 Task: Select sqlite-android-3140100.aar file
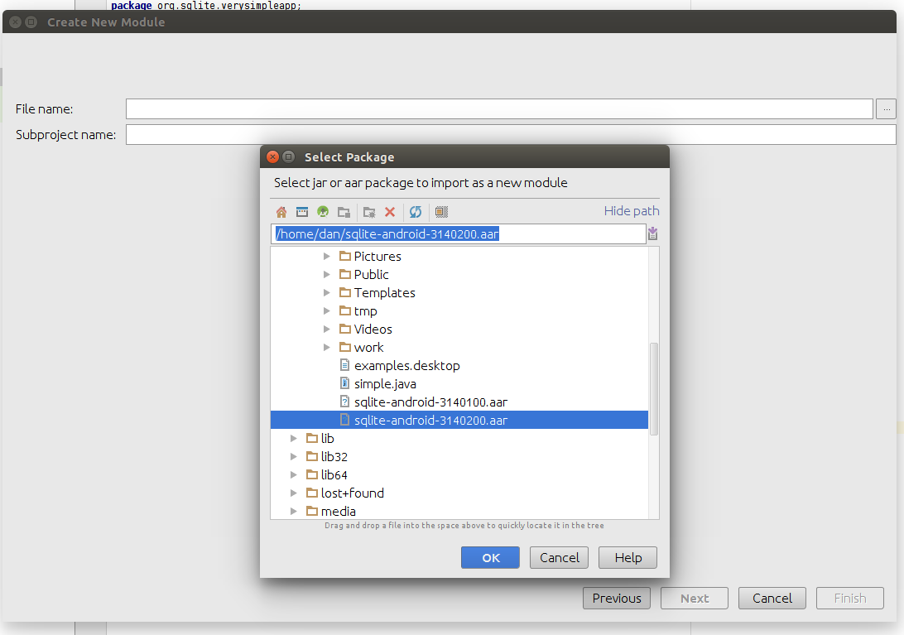coord(430,402)
